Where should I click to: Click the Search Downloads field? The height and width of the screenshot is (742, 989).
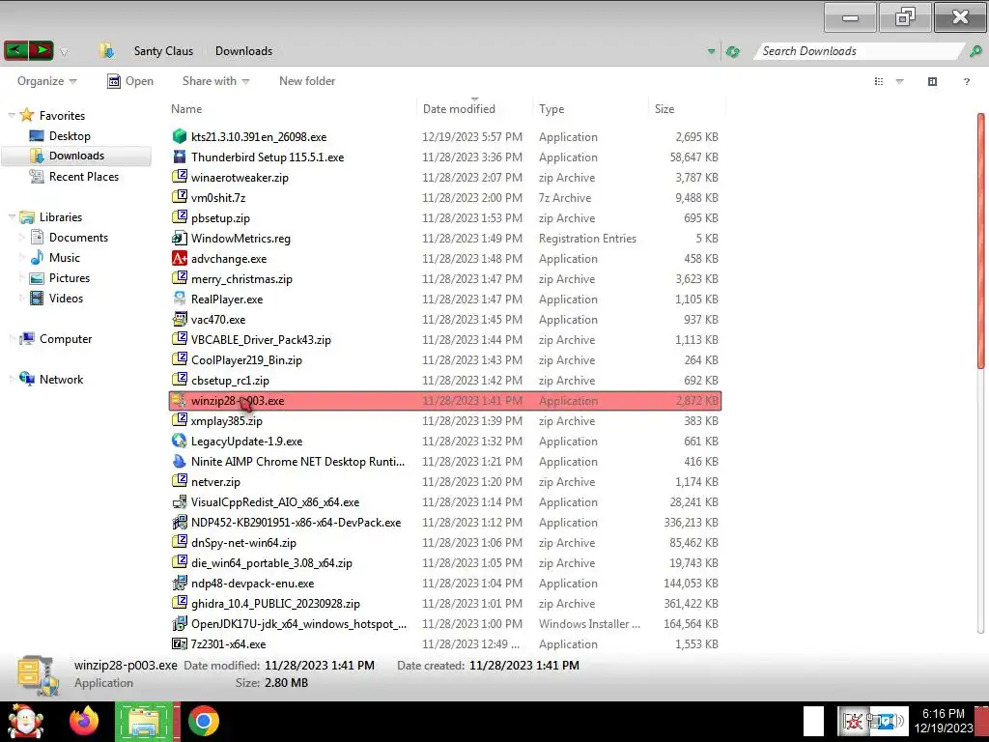click(x=858, y=51)
